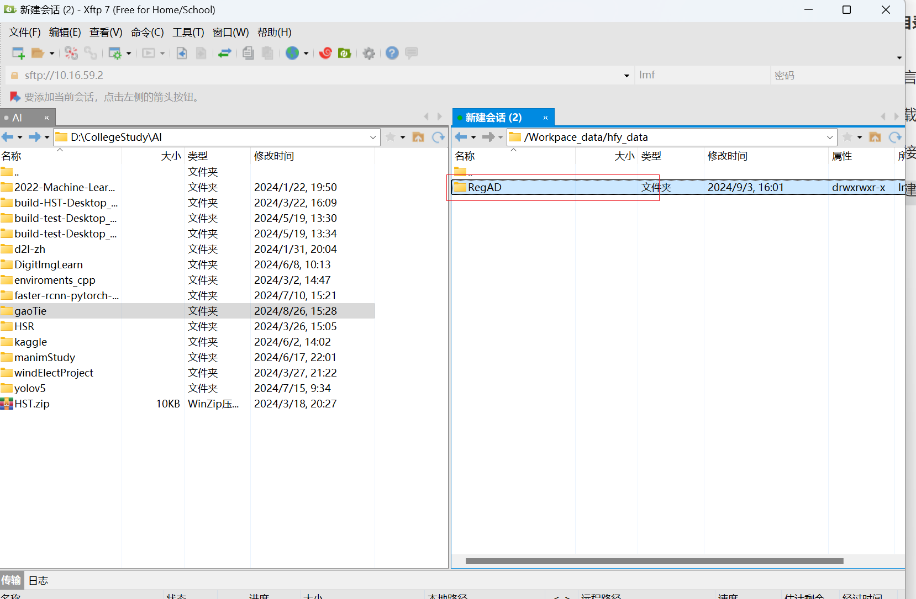The height and width of the screenshot is (599, 916).
Task: Sort remote files by 名称 column
Action: coord(514,156)
